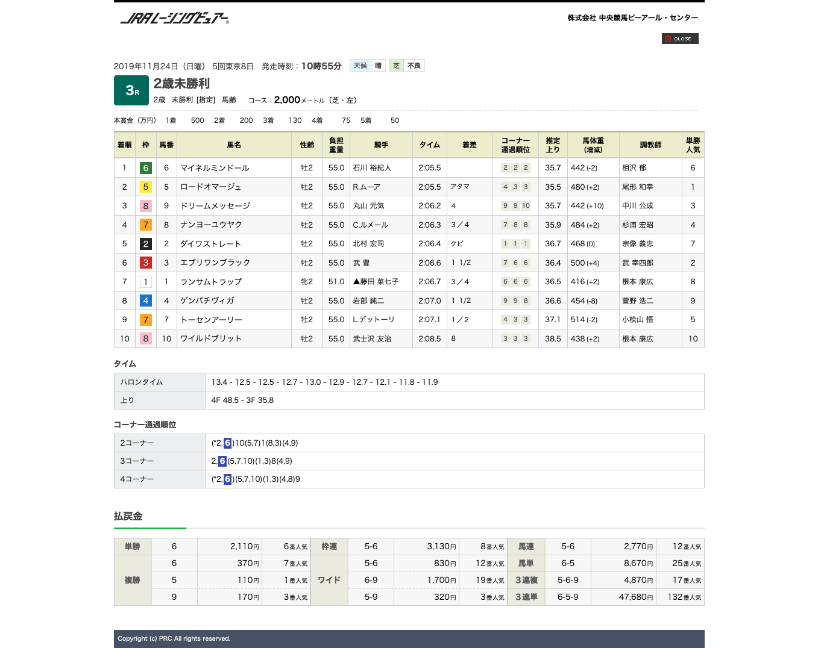Click jockey name 丸山 元気
This screenshot has height=648, width=818.
pyautogui.click(x=368, y=206)
